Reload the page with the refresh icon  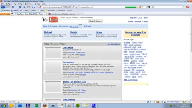click(13, 7)
